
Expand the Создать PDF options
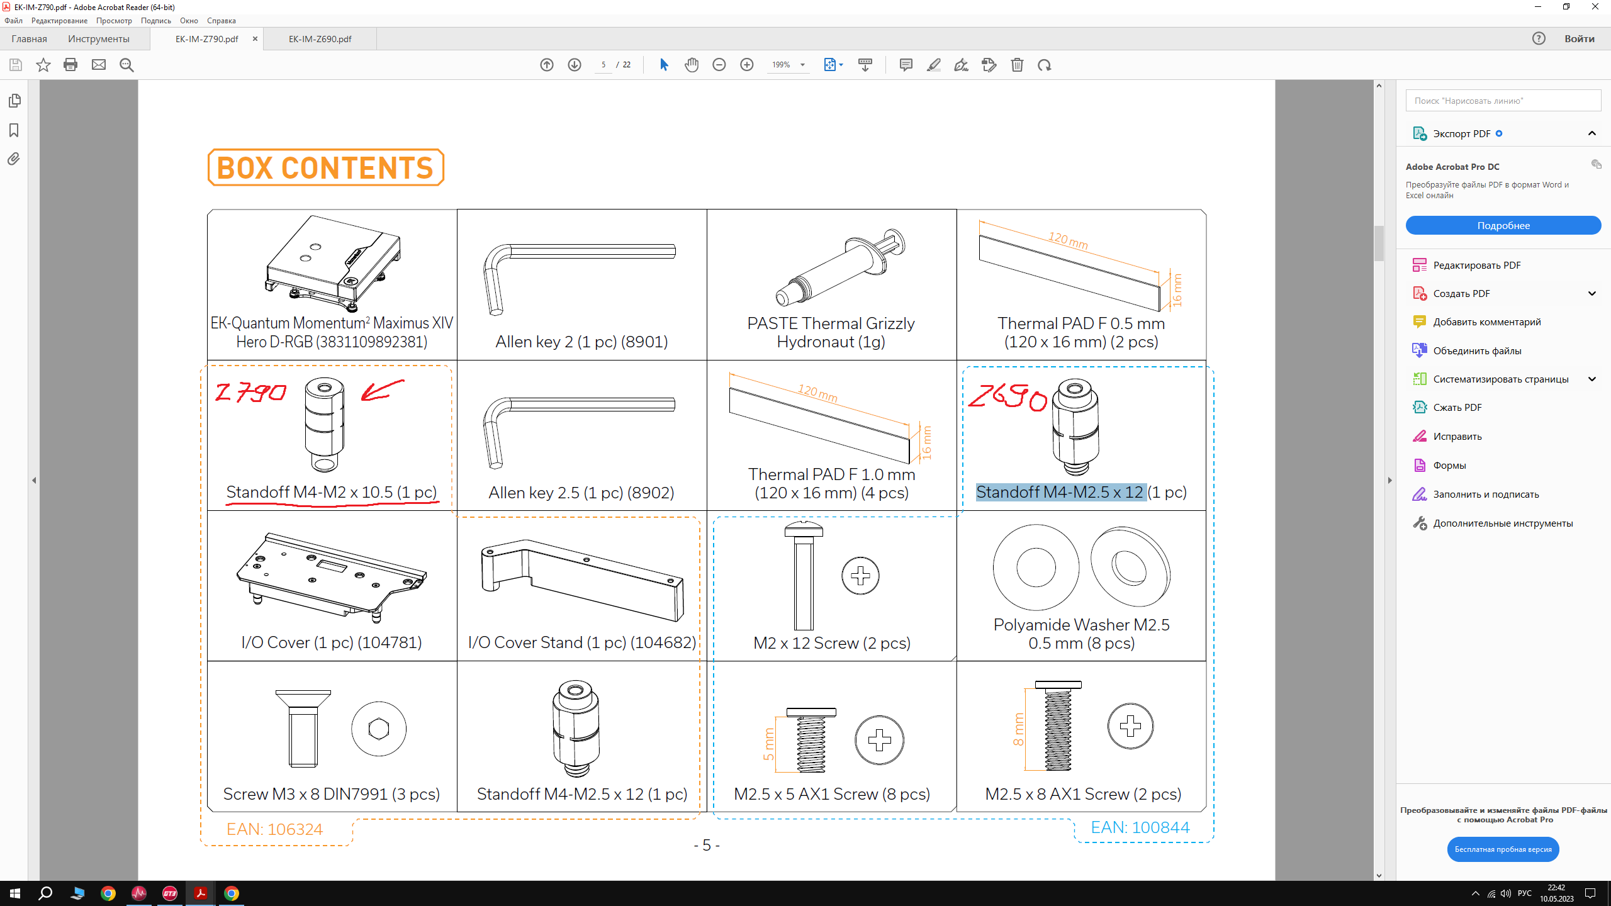[1592, 294]
